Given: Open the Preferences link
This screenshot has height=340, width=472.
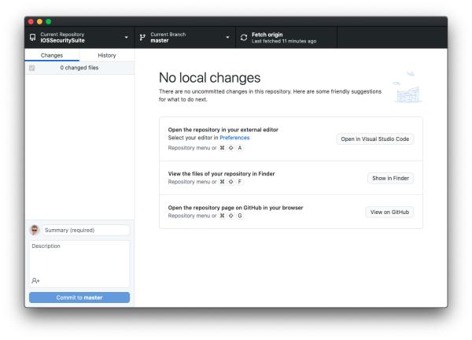Looking at the screenshot, I should [234, 138].
